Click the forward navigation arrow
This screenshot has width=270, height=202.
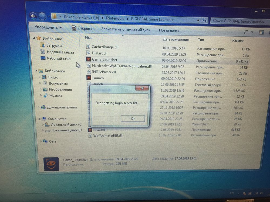(x=42, y=16)
